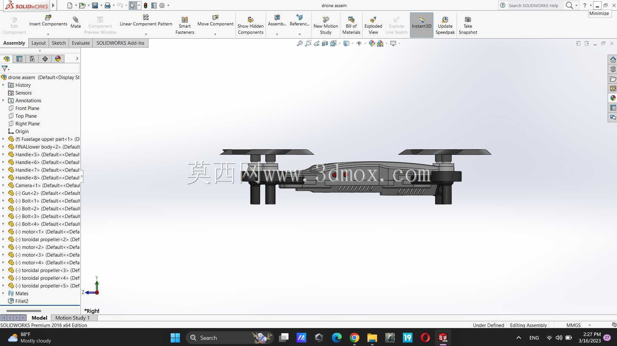Open the units MMGS dropdown arrow
Viewport: 617px width, 346px height.
(x=590, y=325)
